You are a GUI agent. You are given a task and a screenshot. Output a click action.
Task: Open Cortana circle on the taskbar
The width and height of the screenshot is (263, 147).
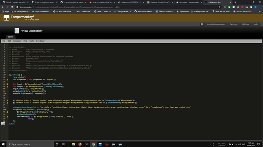[x=57, y=144]
